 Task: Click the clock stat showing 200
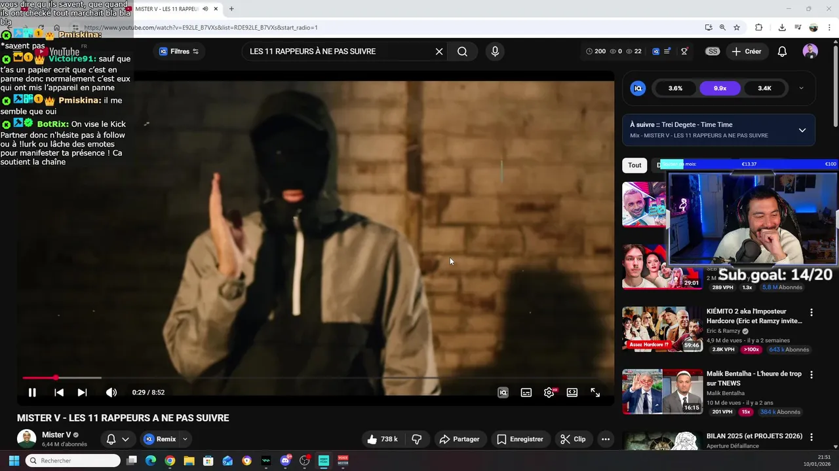coord(596,52)
